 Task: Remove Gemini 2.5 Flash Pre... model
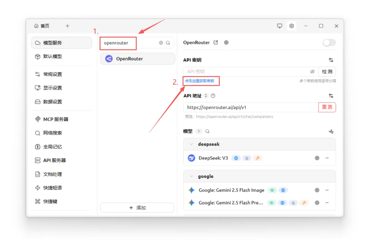pyautogui.click(x=327, y=203)
